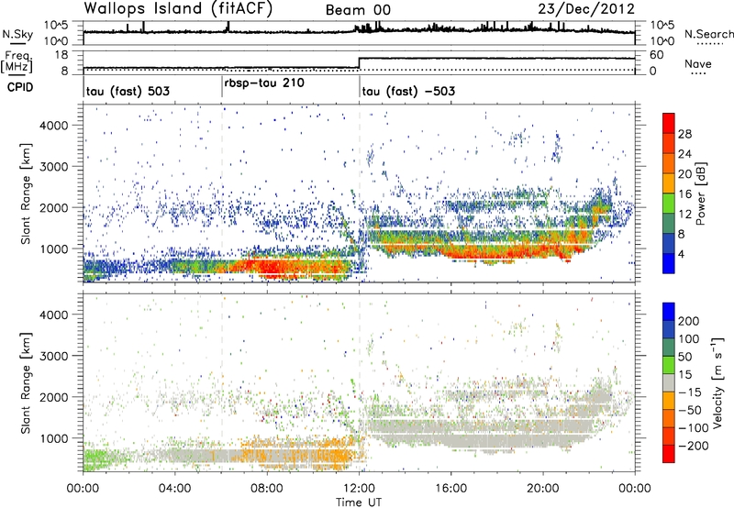Screen dimensions: 734x508
Task: Click the 'rbsp-tau 210' CPID label
Action: tap(264, 83)
